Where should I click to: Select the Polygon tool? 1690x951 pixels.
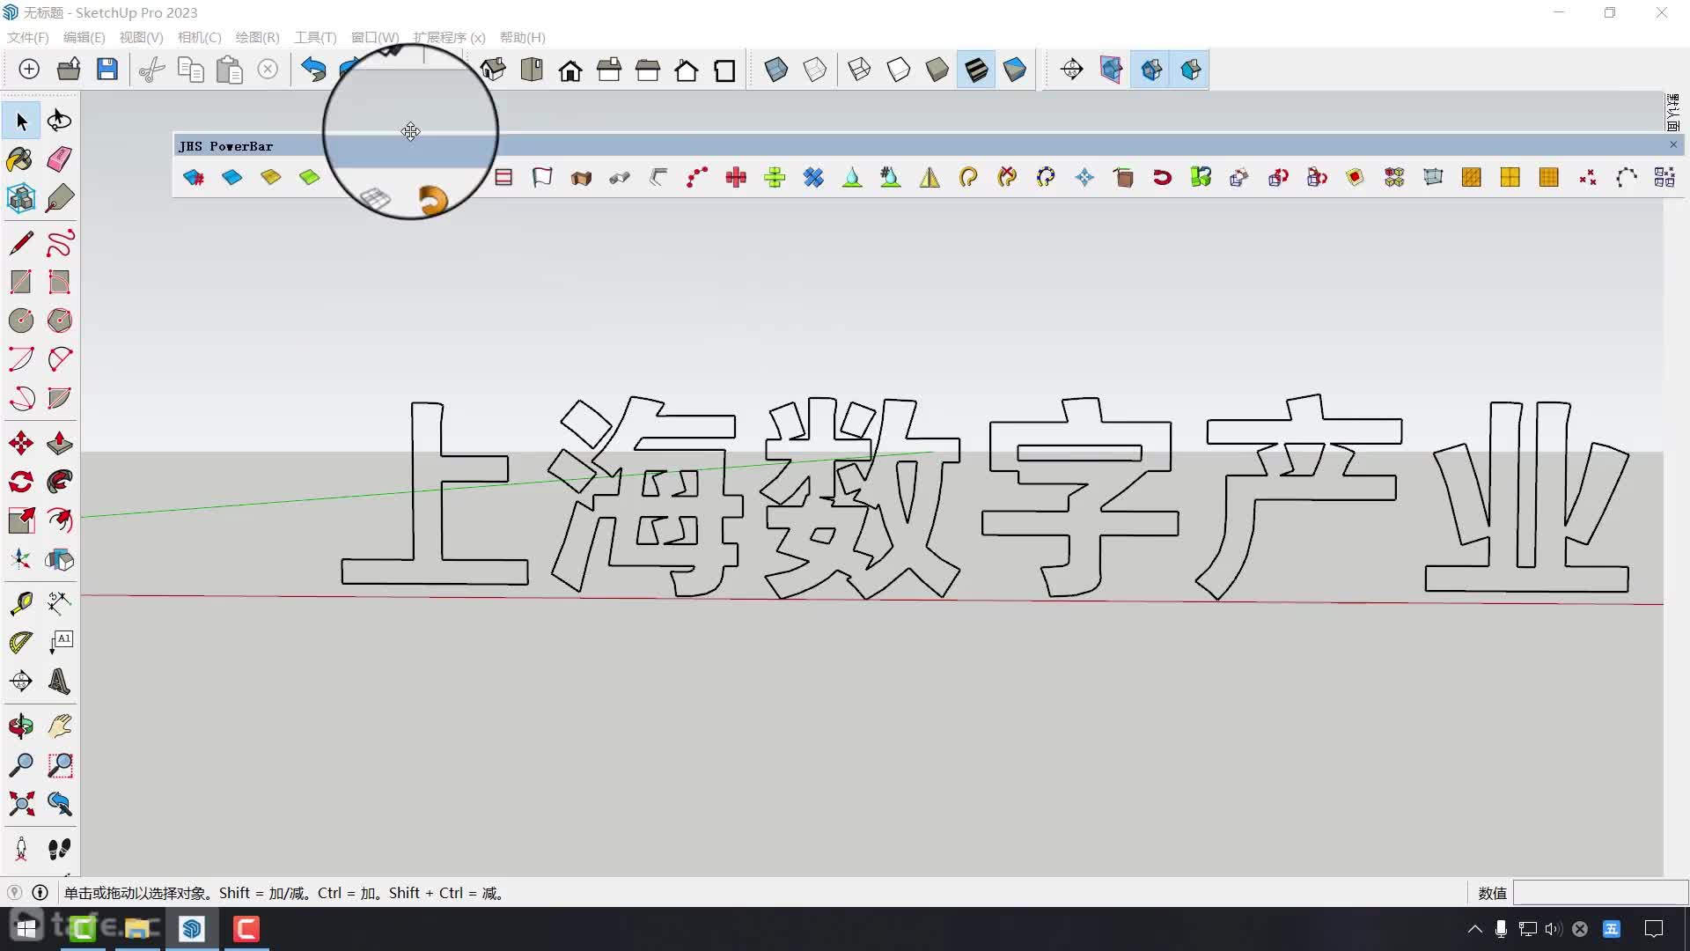59,321
